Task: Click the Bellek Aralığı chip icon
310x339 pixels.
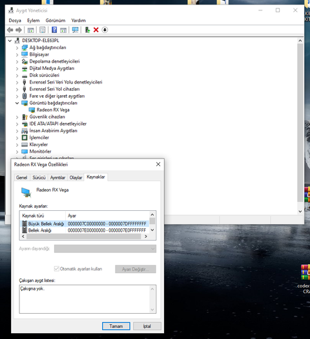Action: tap(25, 230)
